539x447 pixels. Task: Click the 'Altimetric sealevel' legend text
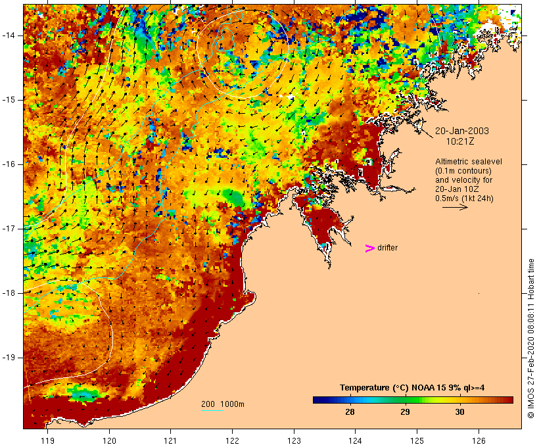[x=469, y=162]
